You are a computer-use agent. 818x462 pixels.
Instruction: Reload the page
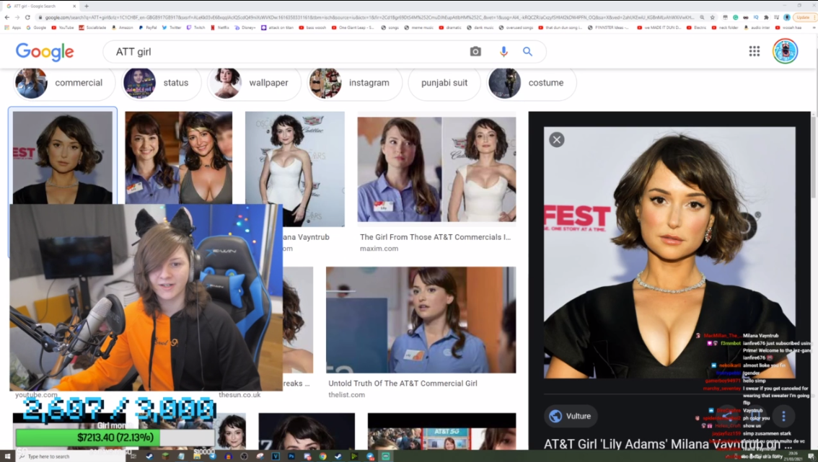[27, 17]
